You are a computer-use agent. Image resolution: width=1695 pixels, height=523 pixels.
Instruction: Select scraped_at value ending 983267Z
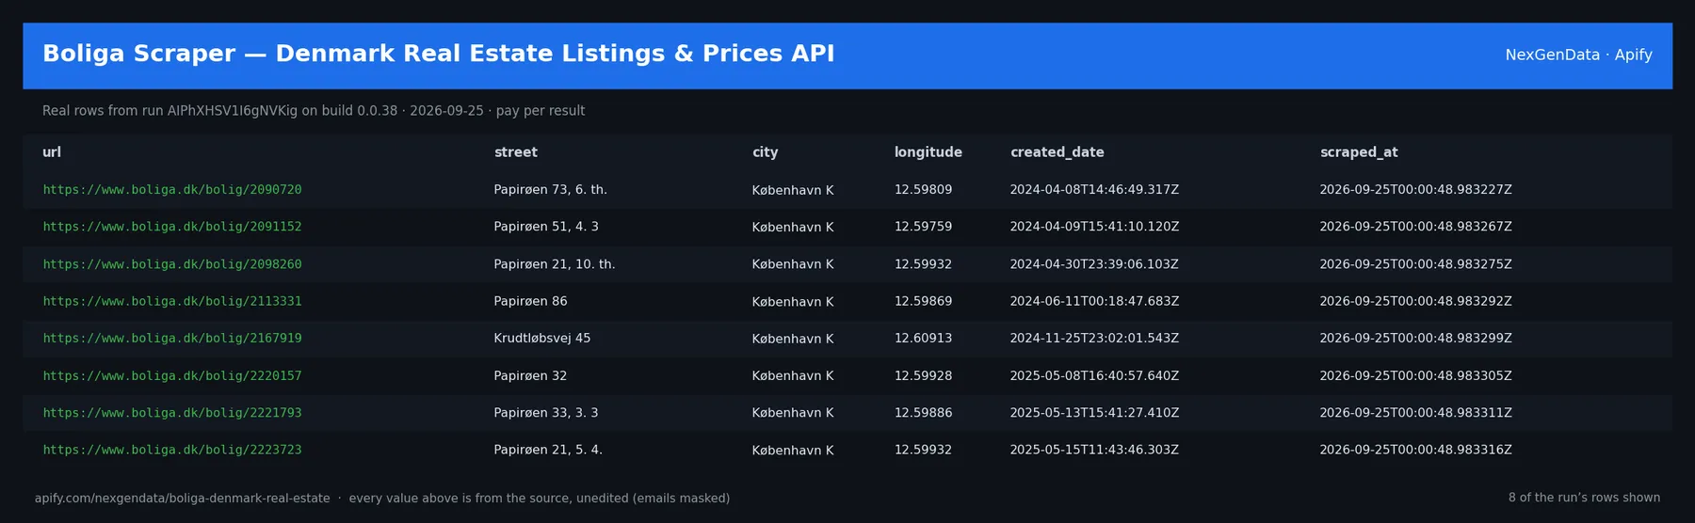click(1416, 227)
